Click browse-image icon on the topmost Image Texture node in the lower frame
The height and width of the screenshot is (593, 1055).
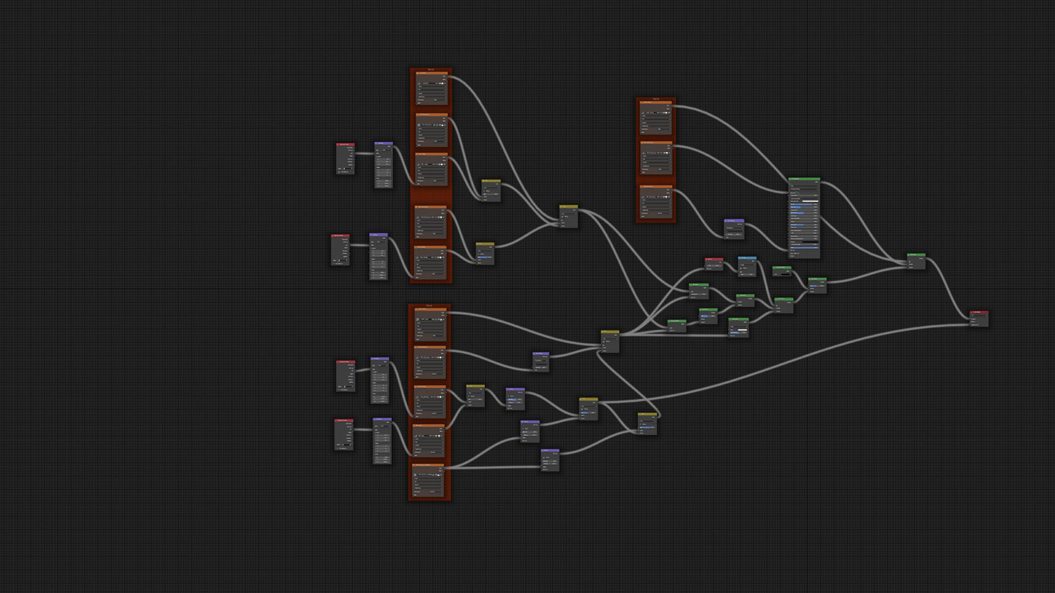(x=418, y=320)
